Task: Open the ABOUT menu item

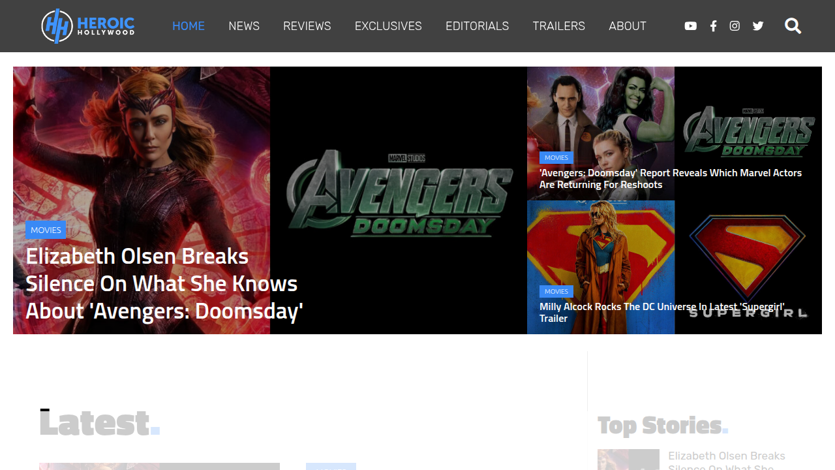Action: coord(628,26)
